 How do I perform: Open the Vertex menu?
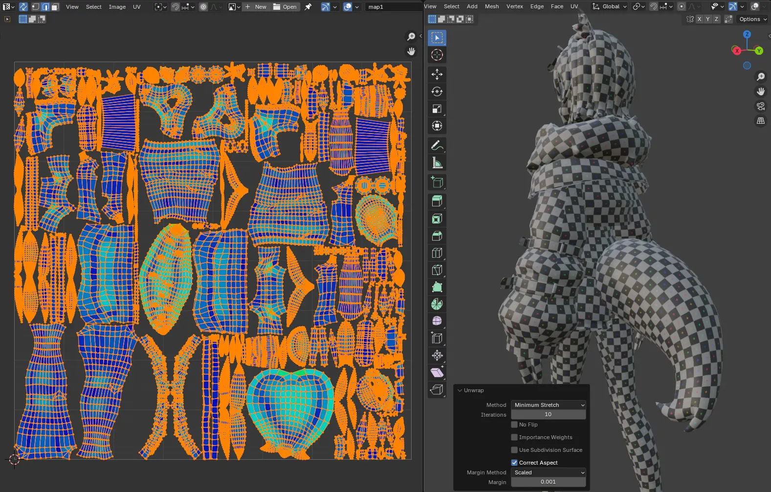coord(515,6)
